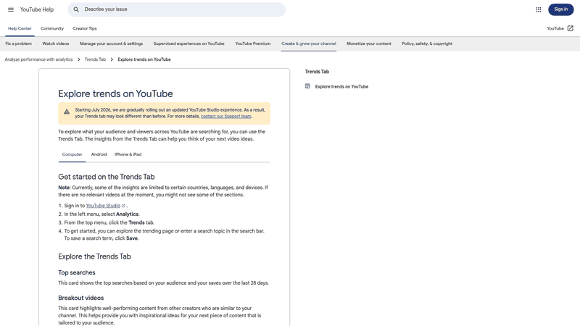The image size is (580, 326).
Task: Open Manage your account & settings category
Action: [x=112, y=43]
